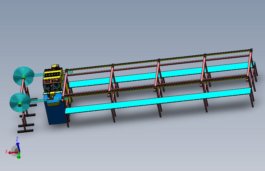
Task: Click the Z label on the orientation triad
Action: 17,139
